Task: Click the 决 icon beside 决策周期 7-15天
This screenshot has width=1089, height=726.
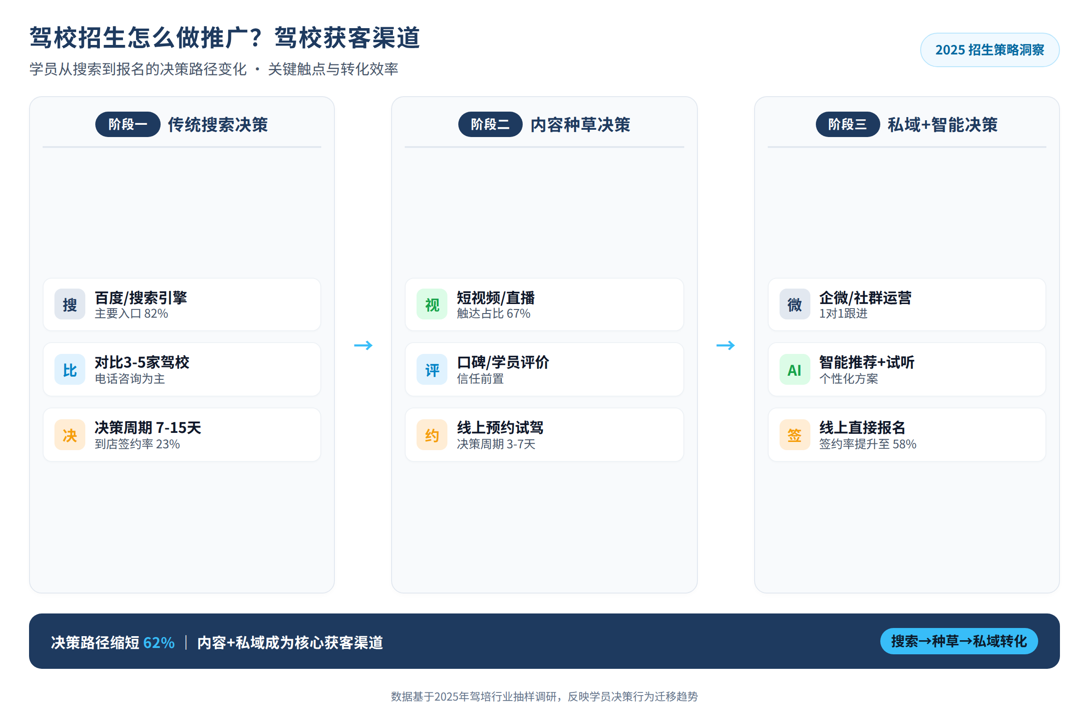Action: pyautogui.click(x=70, y=435)
